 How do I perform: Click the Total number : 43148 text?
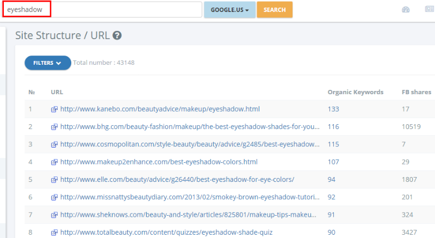click(x=104, y=63)
